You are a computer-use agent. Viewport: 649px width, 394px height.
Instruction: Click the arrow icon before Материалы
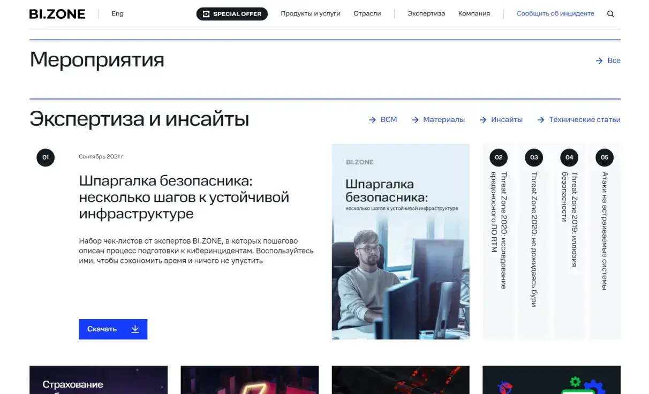pos(415,120)
